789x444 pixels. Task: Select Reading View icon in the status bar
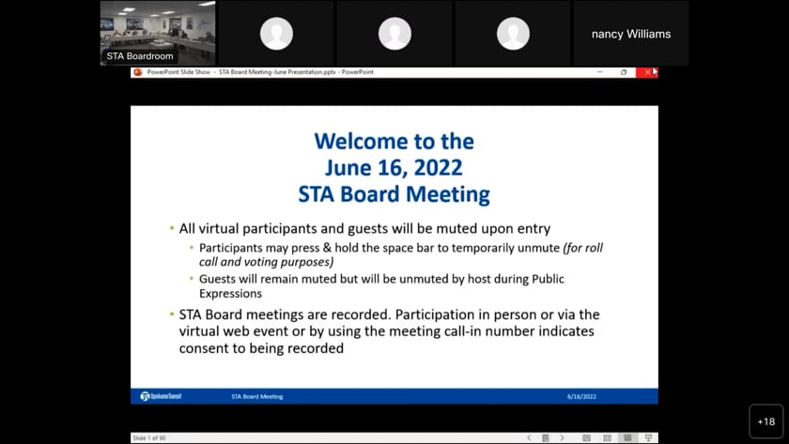tap(627, 437)
